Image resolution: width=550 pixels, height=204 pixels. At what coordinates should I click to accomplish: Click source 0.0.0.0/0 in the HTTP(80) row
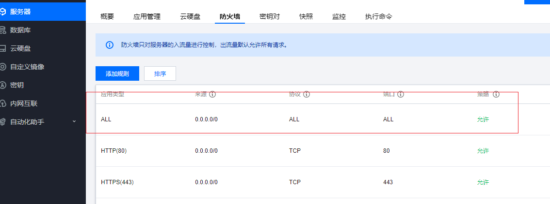pos(206,151)
